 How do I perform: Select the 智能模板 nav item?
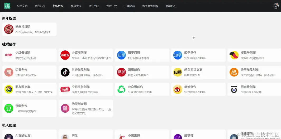coord(58,6)
